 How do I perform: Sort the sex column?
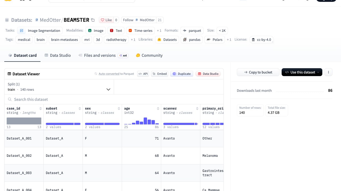coord(119,108)
